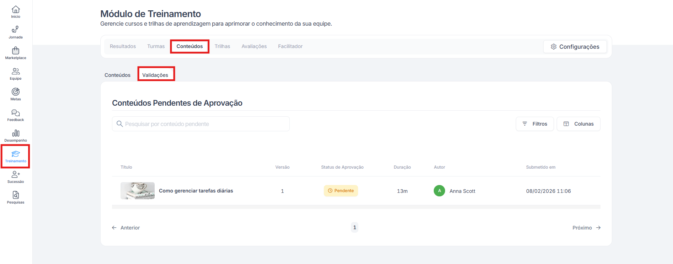Click the pending content search field
Viewport: 673px width, 264px height.
coord(201,124)
